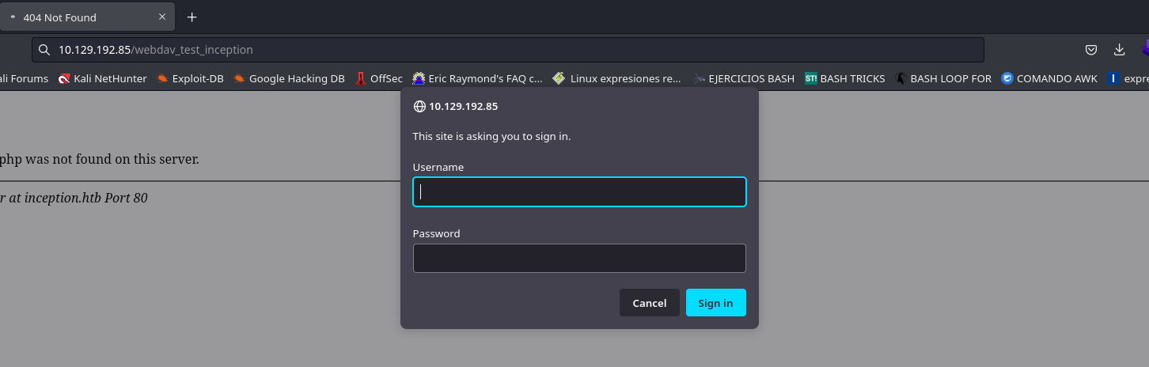Open Eric Raymond's FAQ bookmark

pyautogui.click(x=478, y=78)
